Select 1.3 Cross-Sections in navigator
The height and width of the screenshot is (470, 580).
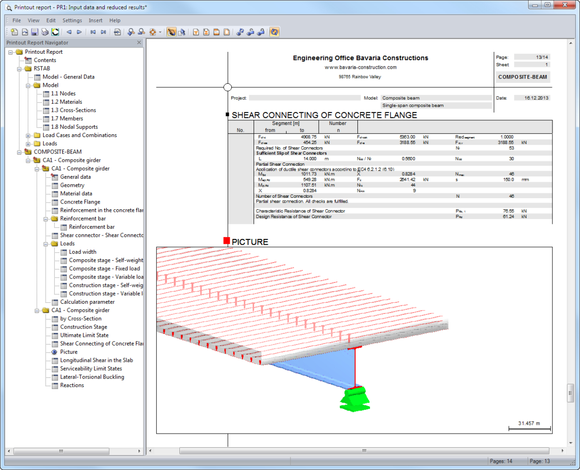point(73,110)
